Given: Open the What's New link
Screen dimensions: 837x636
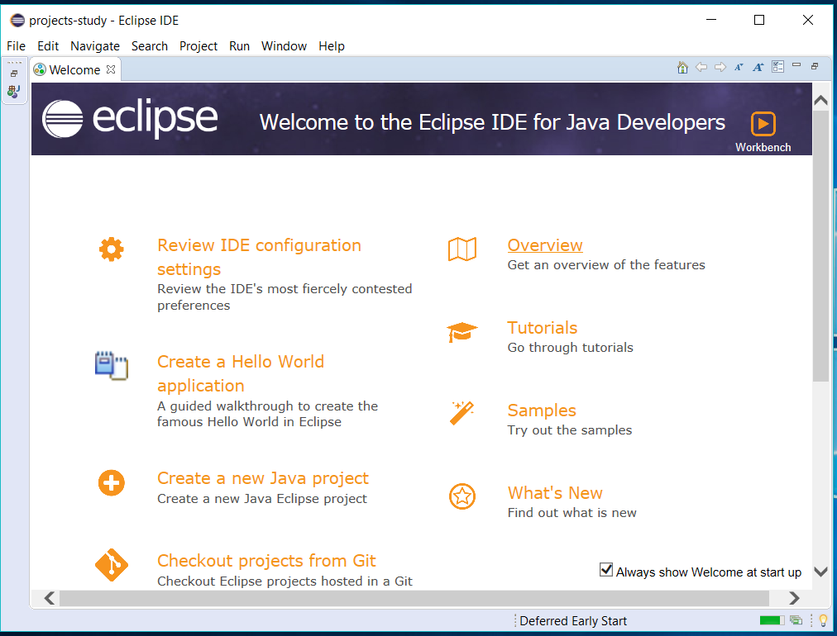Looking at the screenshot, I should click(555, 493).
